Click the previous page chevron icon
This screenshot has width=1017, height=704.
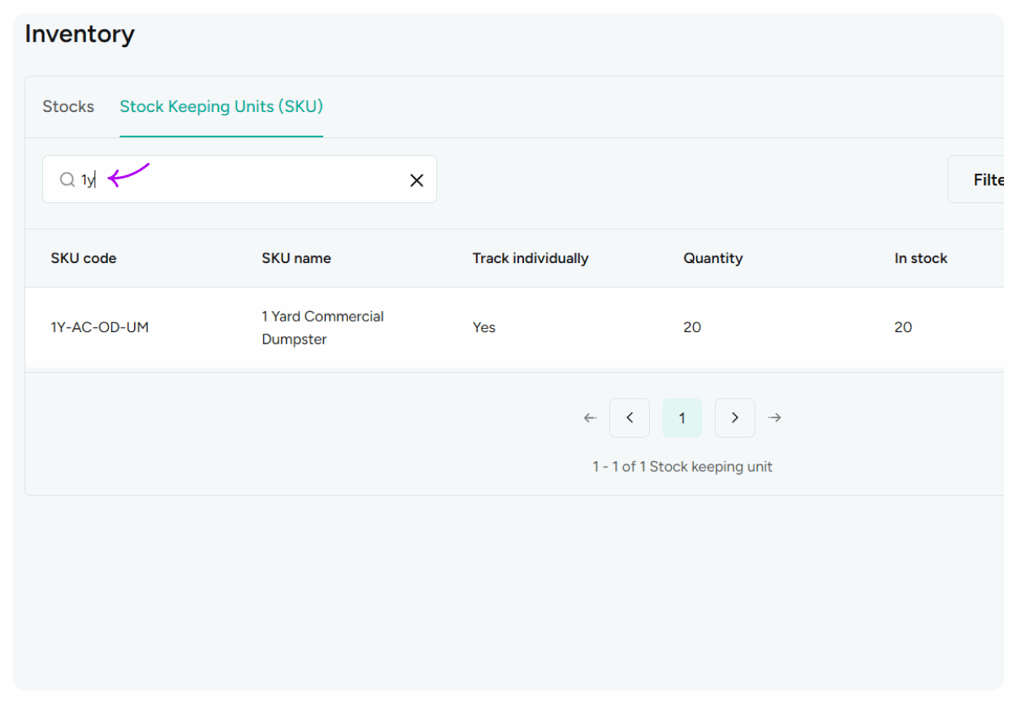tap(630, 417)
